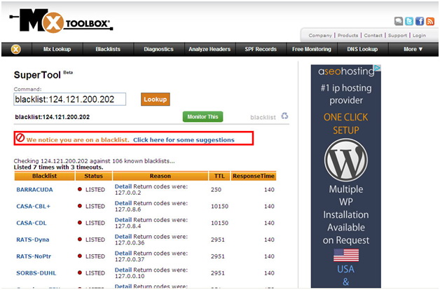This screenshot has width=440, height=290.
Task: Select 'Listed 7 times with 3 timeouts.' text
Action: pyautogui.click(x=58, y=167)
